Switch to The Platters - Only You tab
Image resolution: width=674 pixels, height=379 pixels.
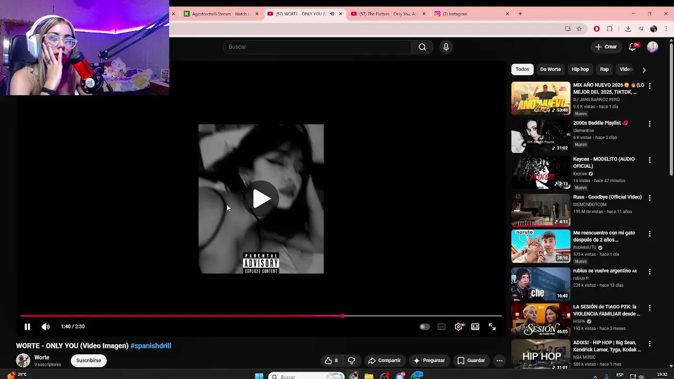[x=388, y=14]
